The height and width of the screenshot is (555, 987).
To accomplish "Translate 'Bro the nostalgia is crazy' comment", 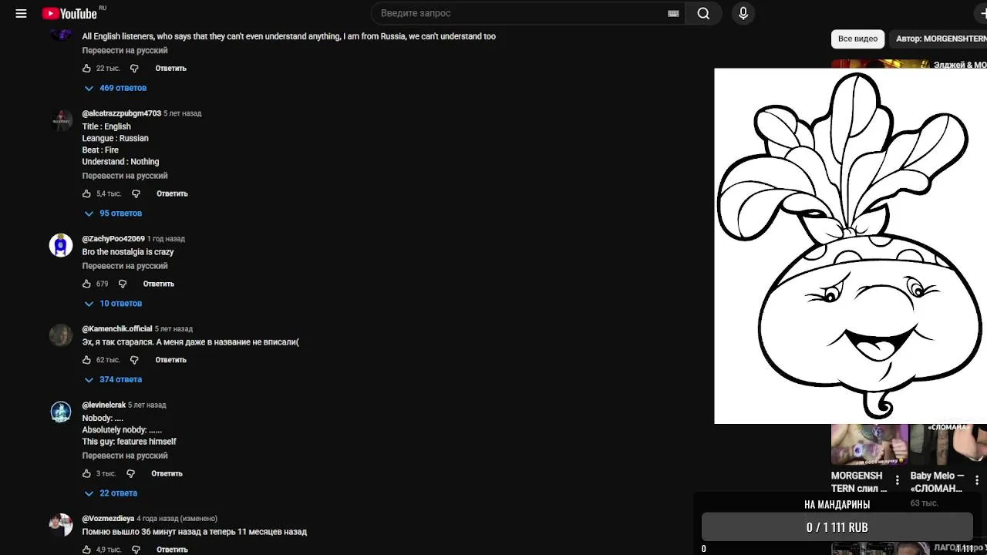I will click(x=125, y=266).
